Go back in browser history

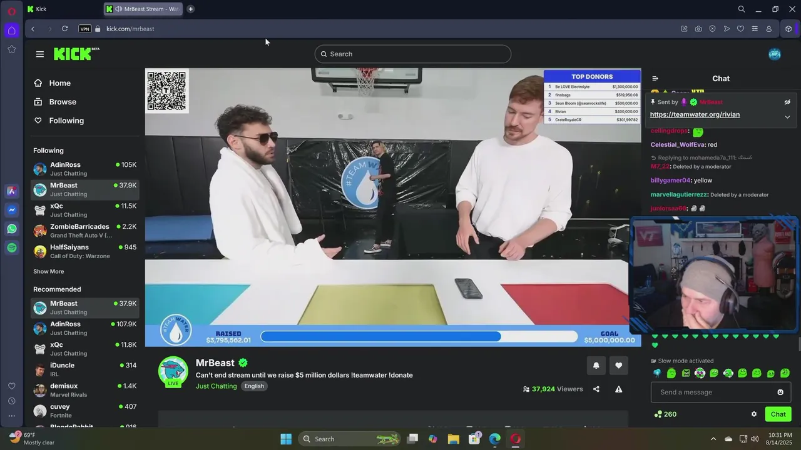33,29
